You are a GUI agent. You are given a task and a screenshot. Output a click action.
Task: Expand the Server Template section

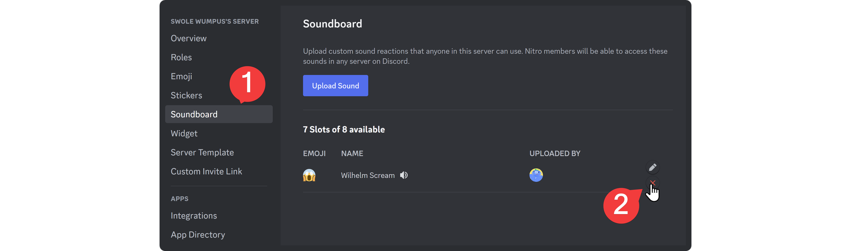[202, 152]
